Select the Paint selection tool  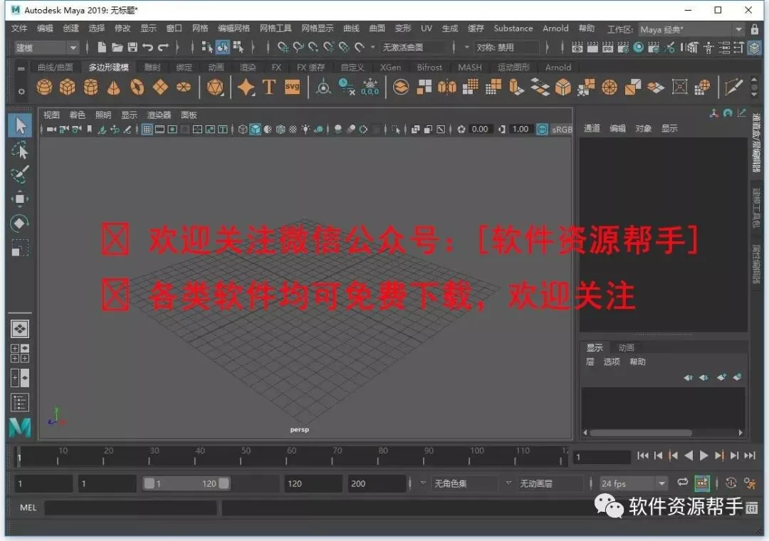[x=20, y=174]
